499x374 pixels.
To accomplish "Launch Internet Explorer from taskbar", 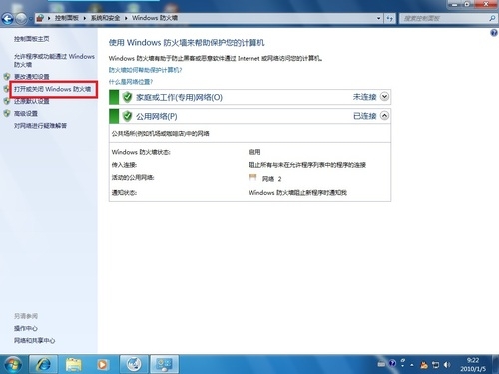I will [x=43, y=364].
